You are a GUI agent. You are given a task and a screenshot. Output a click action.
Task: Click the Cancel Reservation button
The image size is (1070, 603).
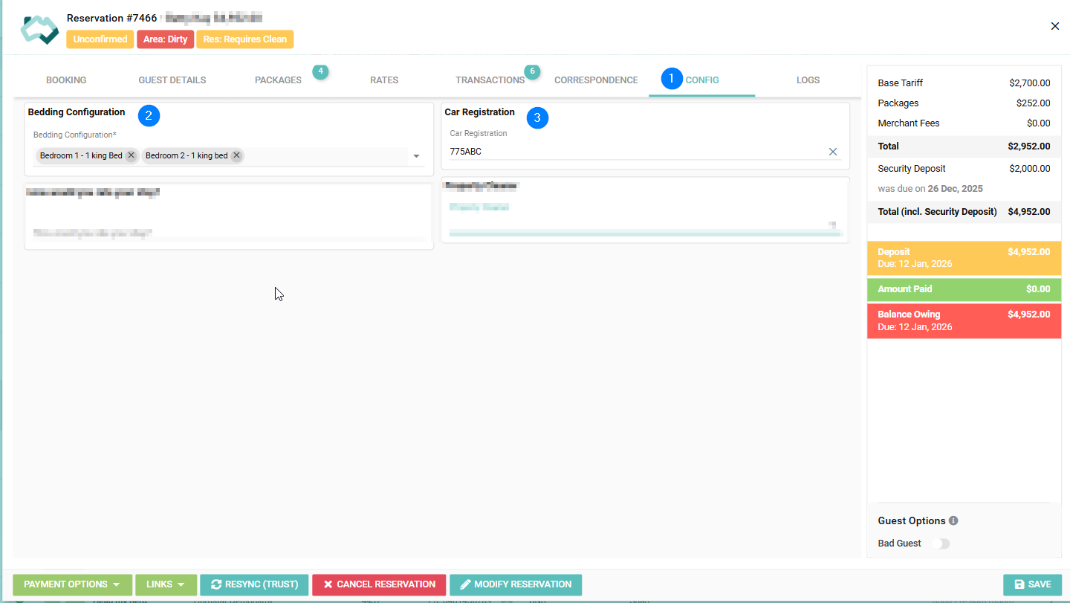[x=379, y=584]
